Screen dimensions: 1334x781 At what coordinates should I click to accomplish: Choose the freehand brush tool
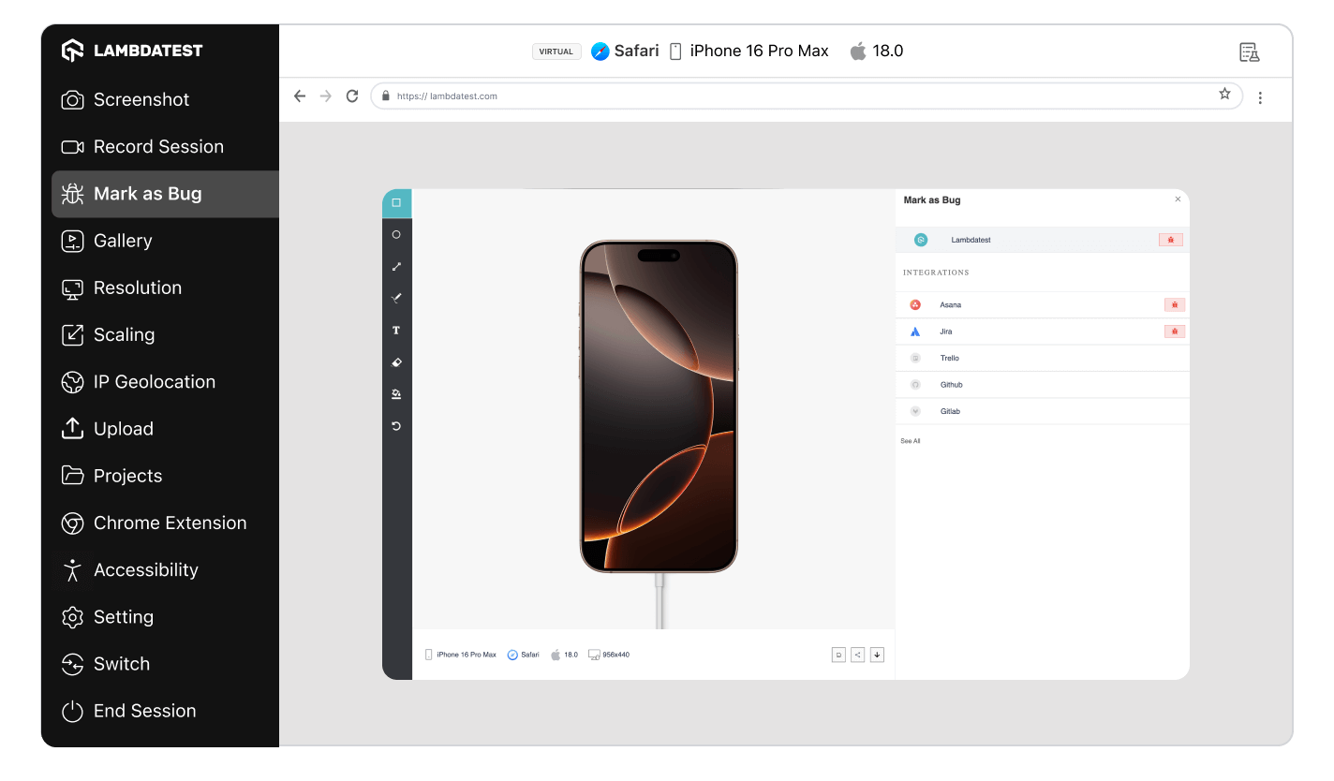tap(396, 299)
